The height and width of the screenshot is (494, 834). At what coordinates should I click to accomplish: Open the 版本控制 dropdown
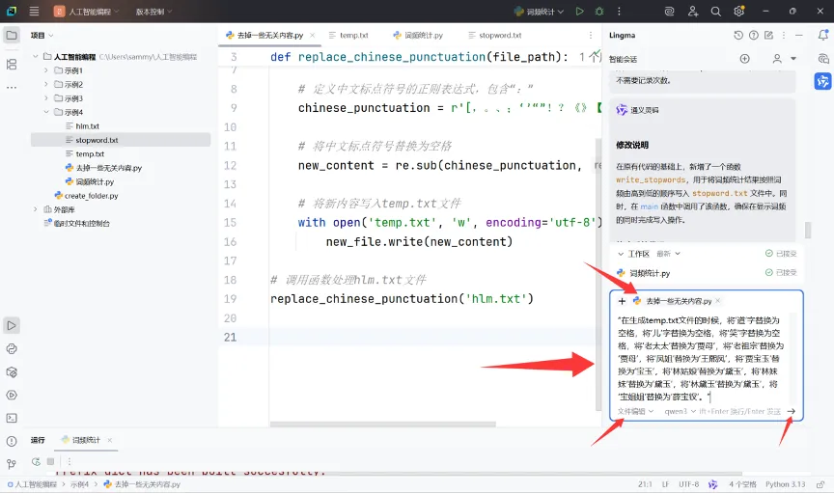tap(153, 12)
